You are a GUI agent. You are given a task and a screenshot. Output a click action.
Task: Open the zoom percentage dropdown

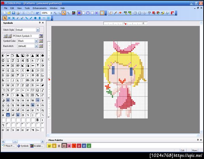coord(51,13)
